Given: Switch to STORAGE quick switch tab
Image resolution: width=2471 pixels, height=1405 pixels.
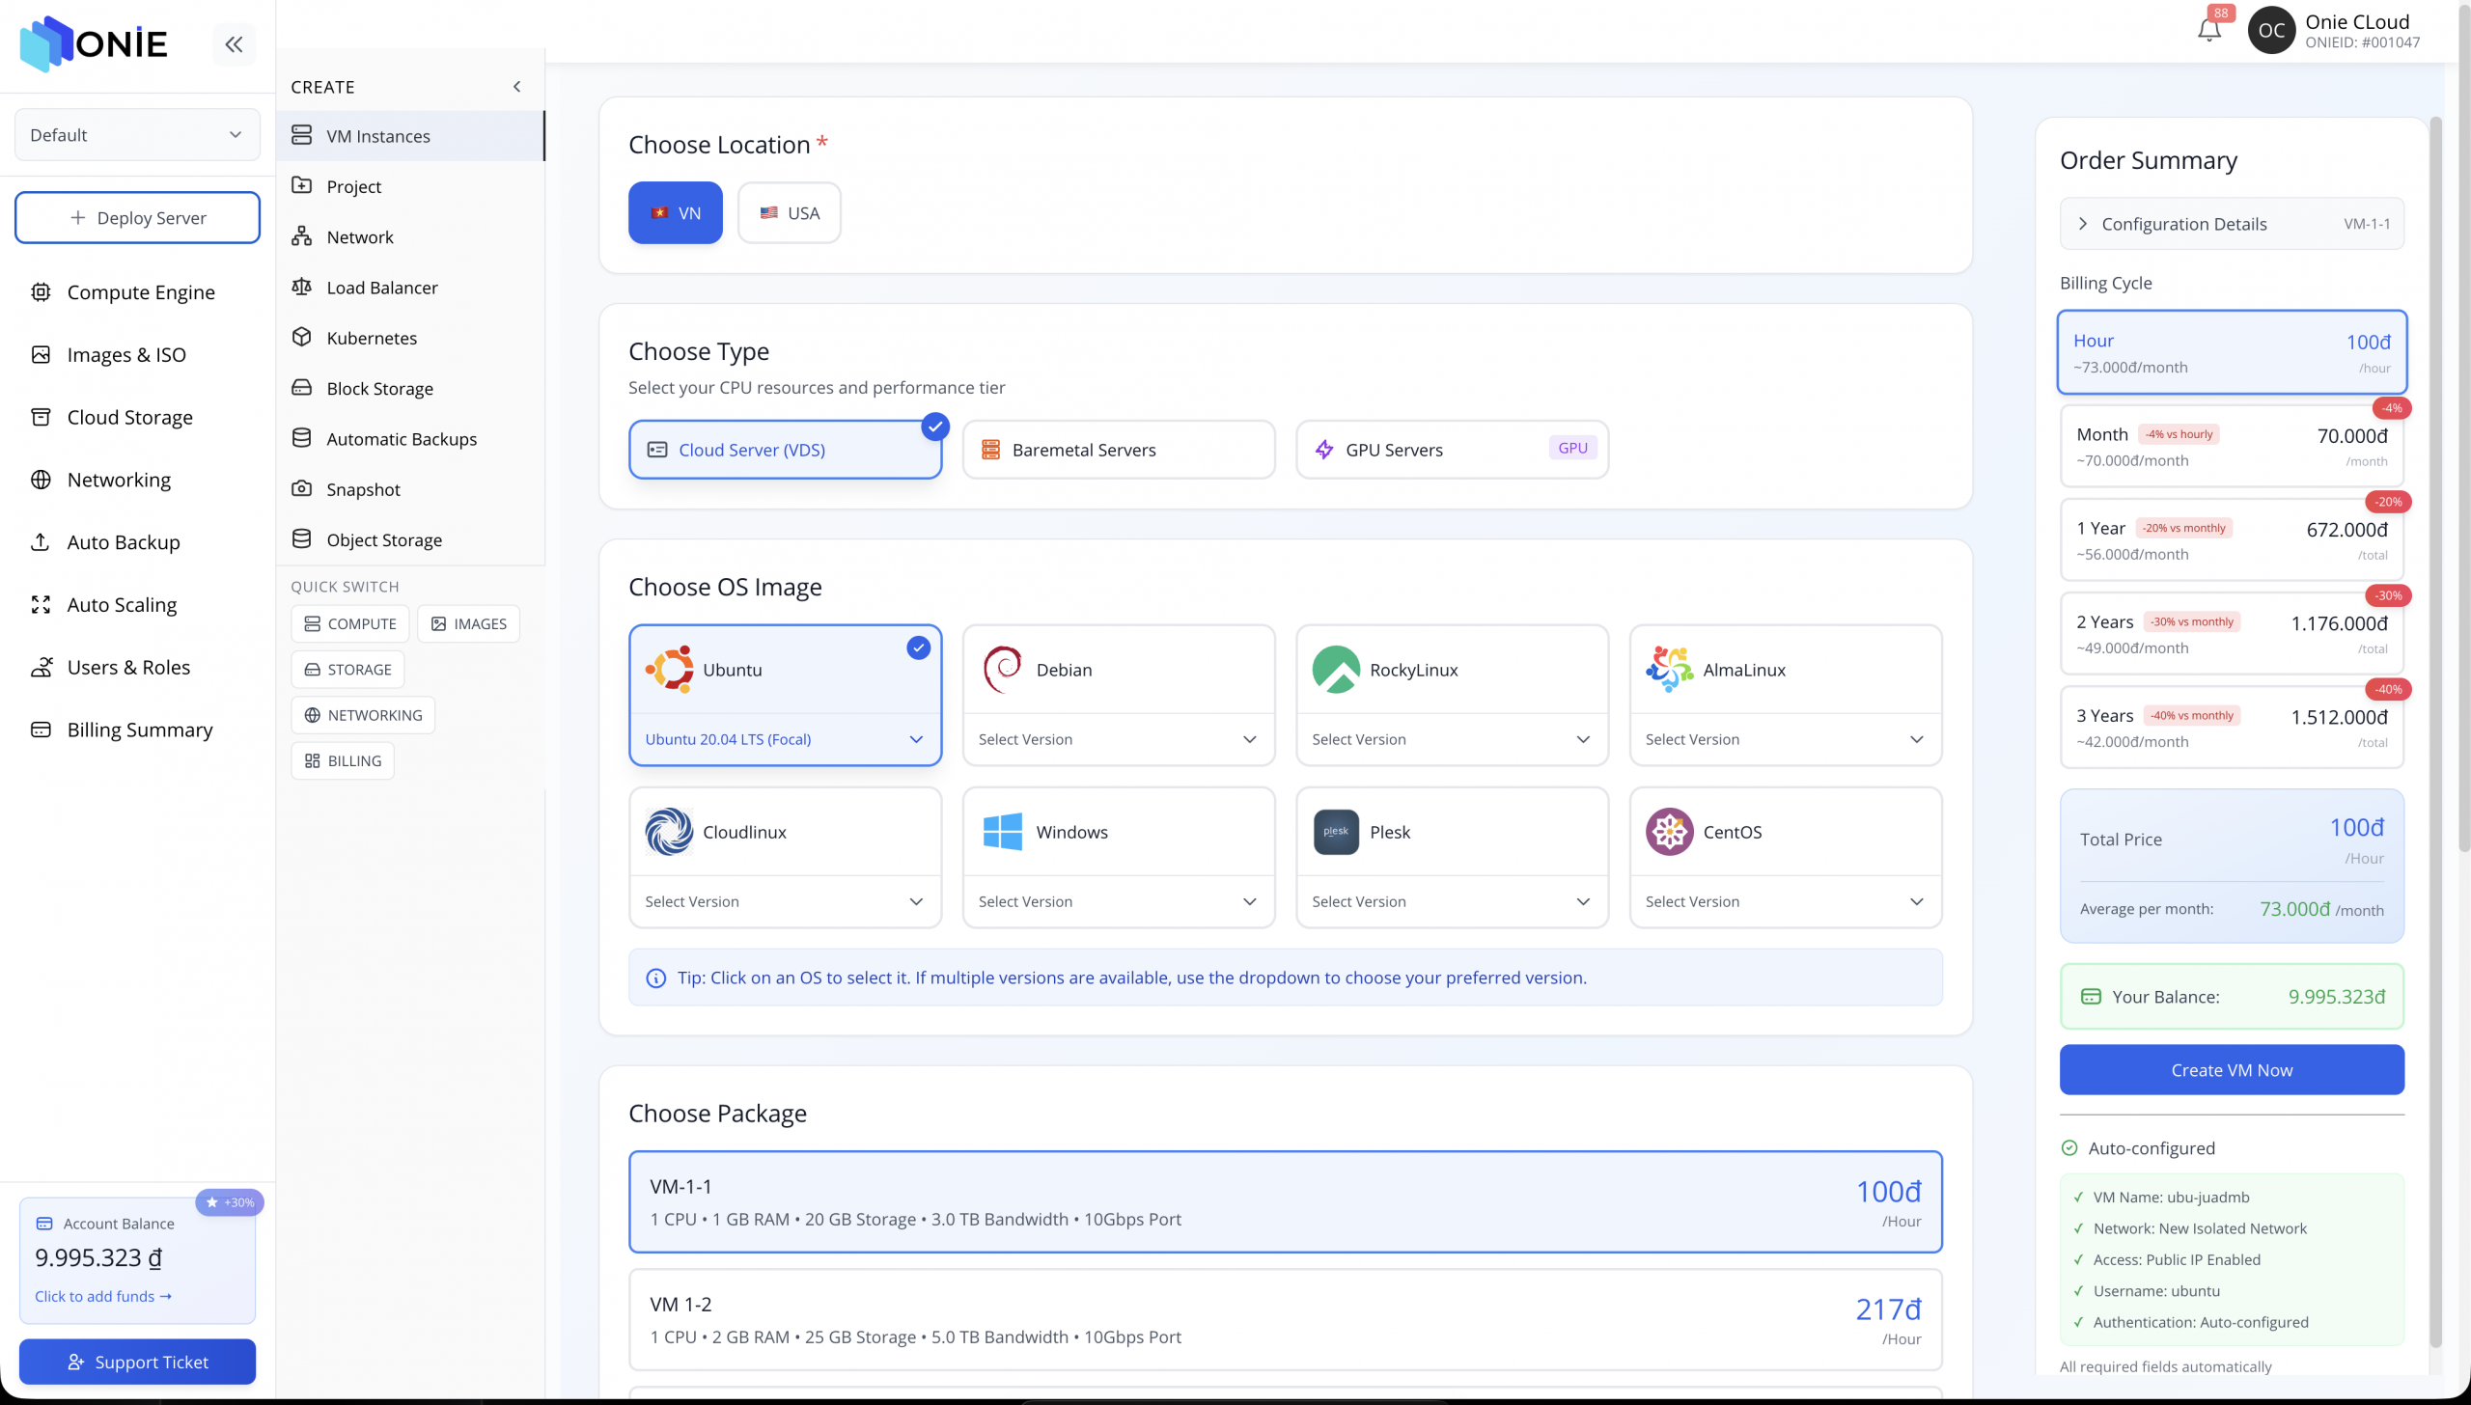Looking at the screenshot, I should pyautogui.click(x=347, y=670).
